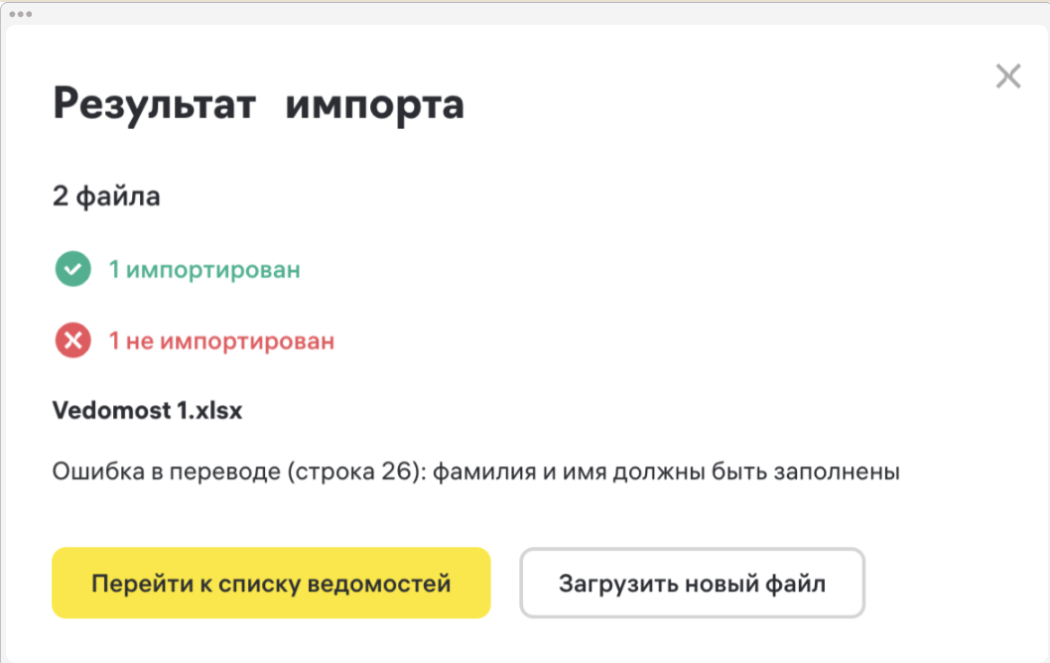
Task: Select the 'Vedomost 1.xlsx' file name
Action: click(147, 410)
